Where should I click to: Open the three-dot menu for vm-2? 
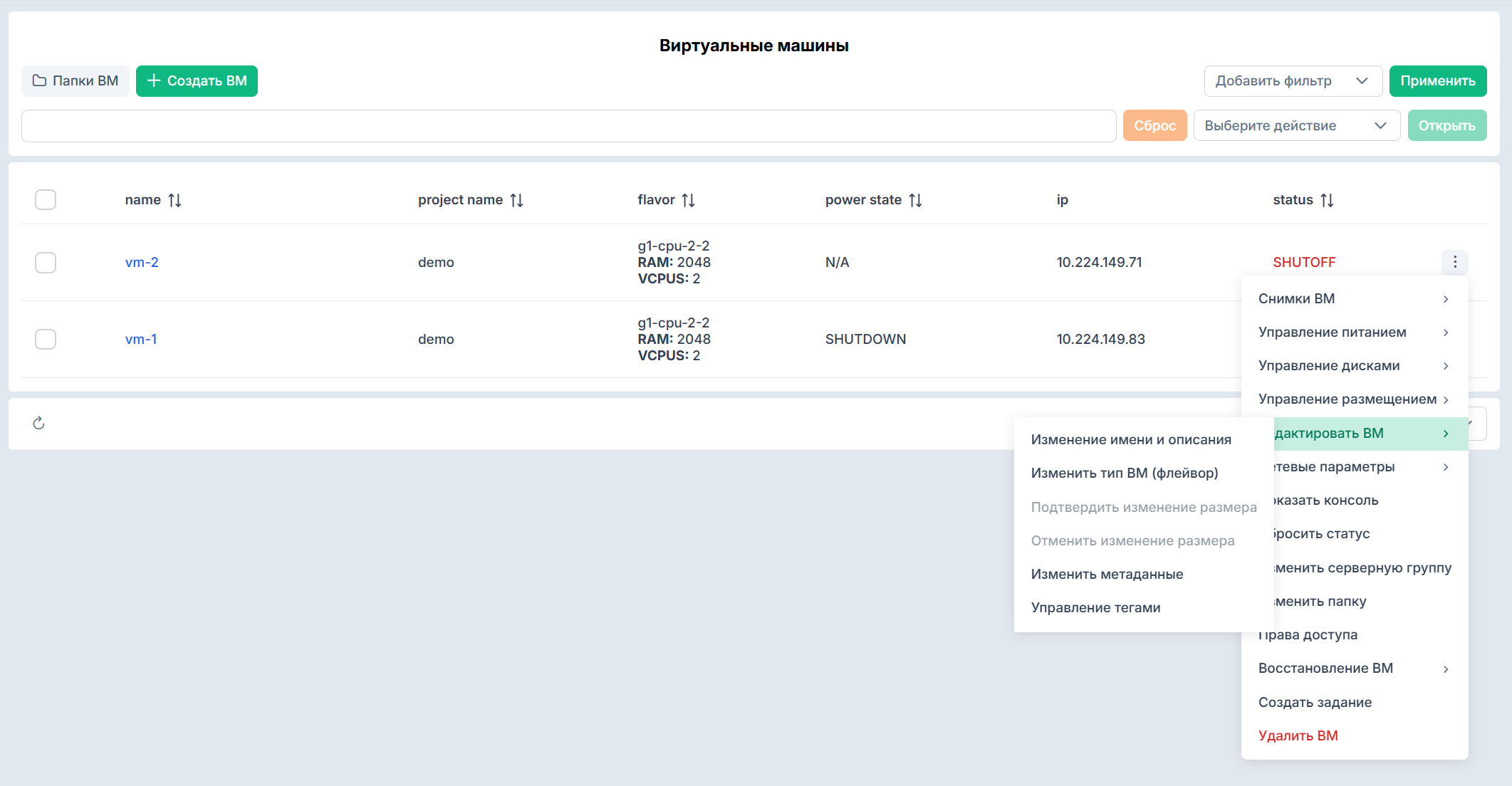(1454, 262)
